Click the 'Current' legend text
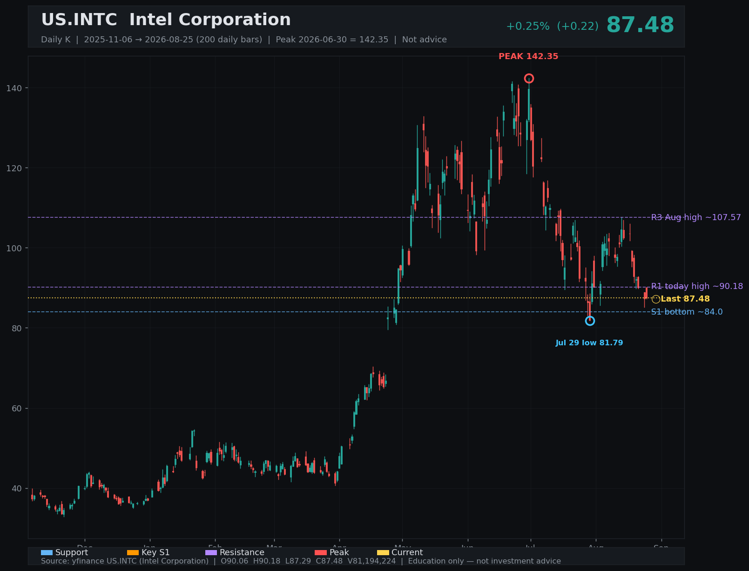Viewport: 749px width, 571px height. pos(407,552)
